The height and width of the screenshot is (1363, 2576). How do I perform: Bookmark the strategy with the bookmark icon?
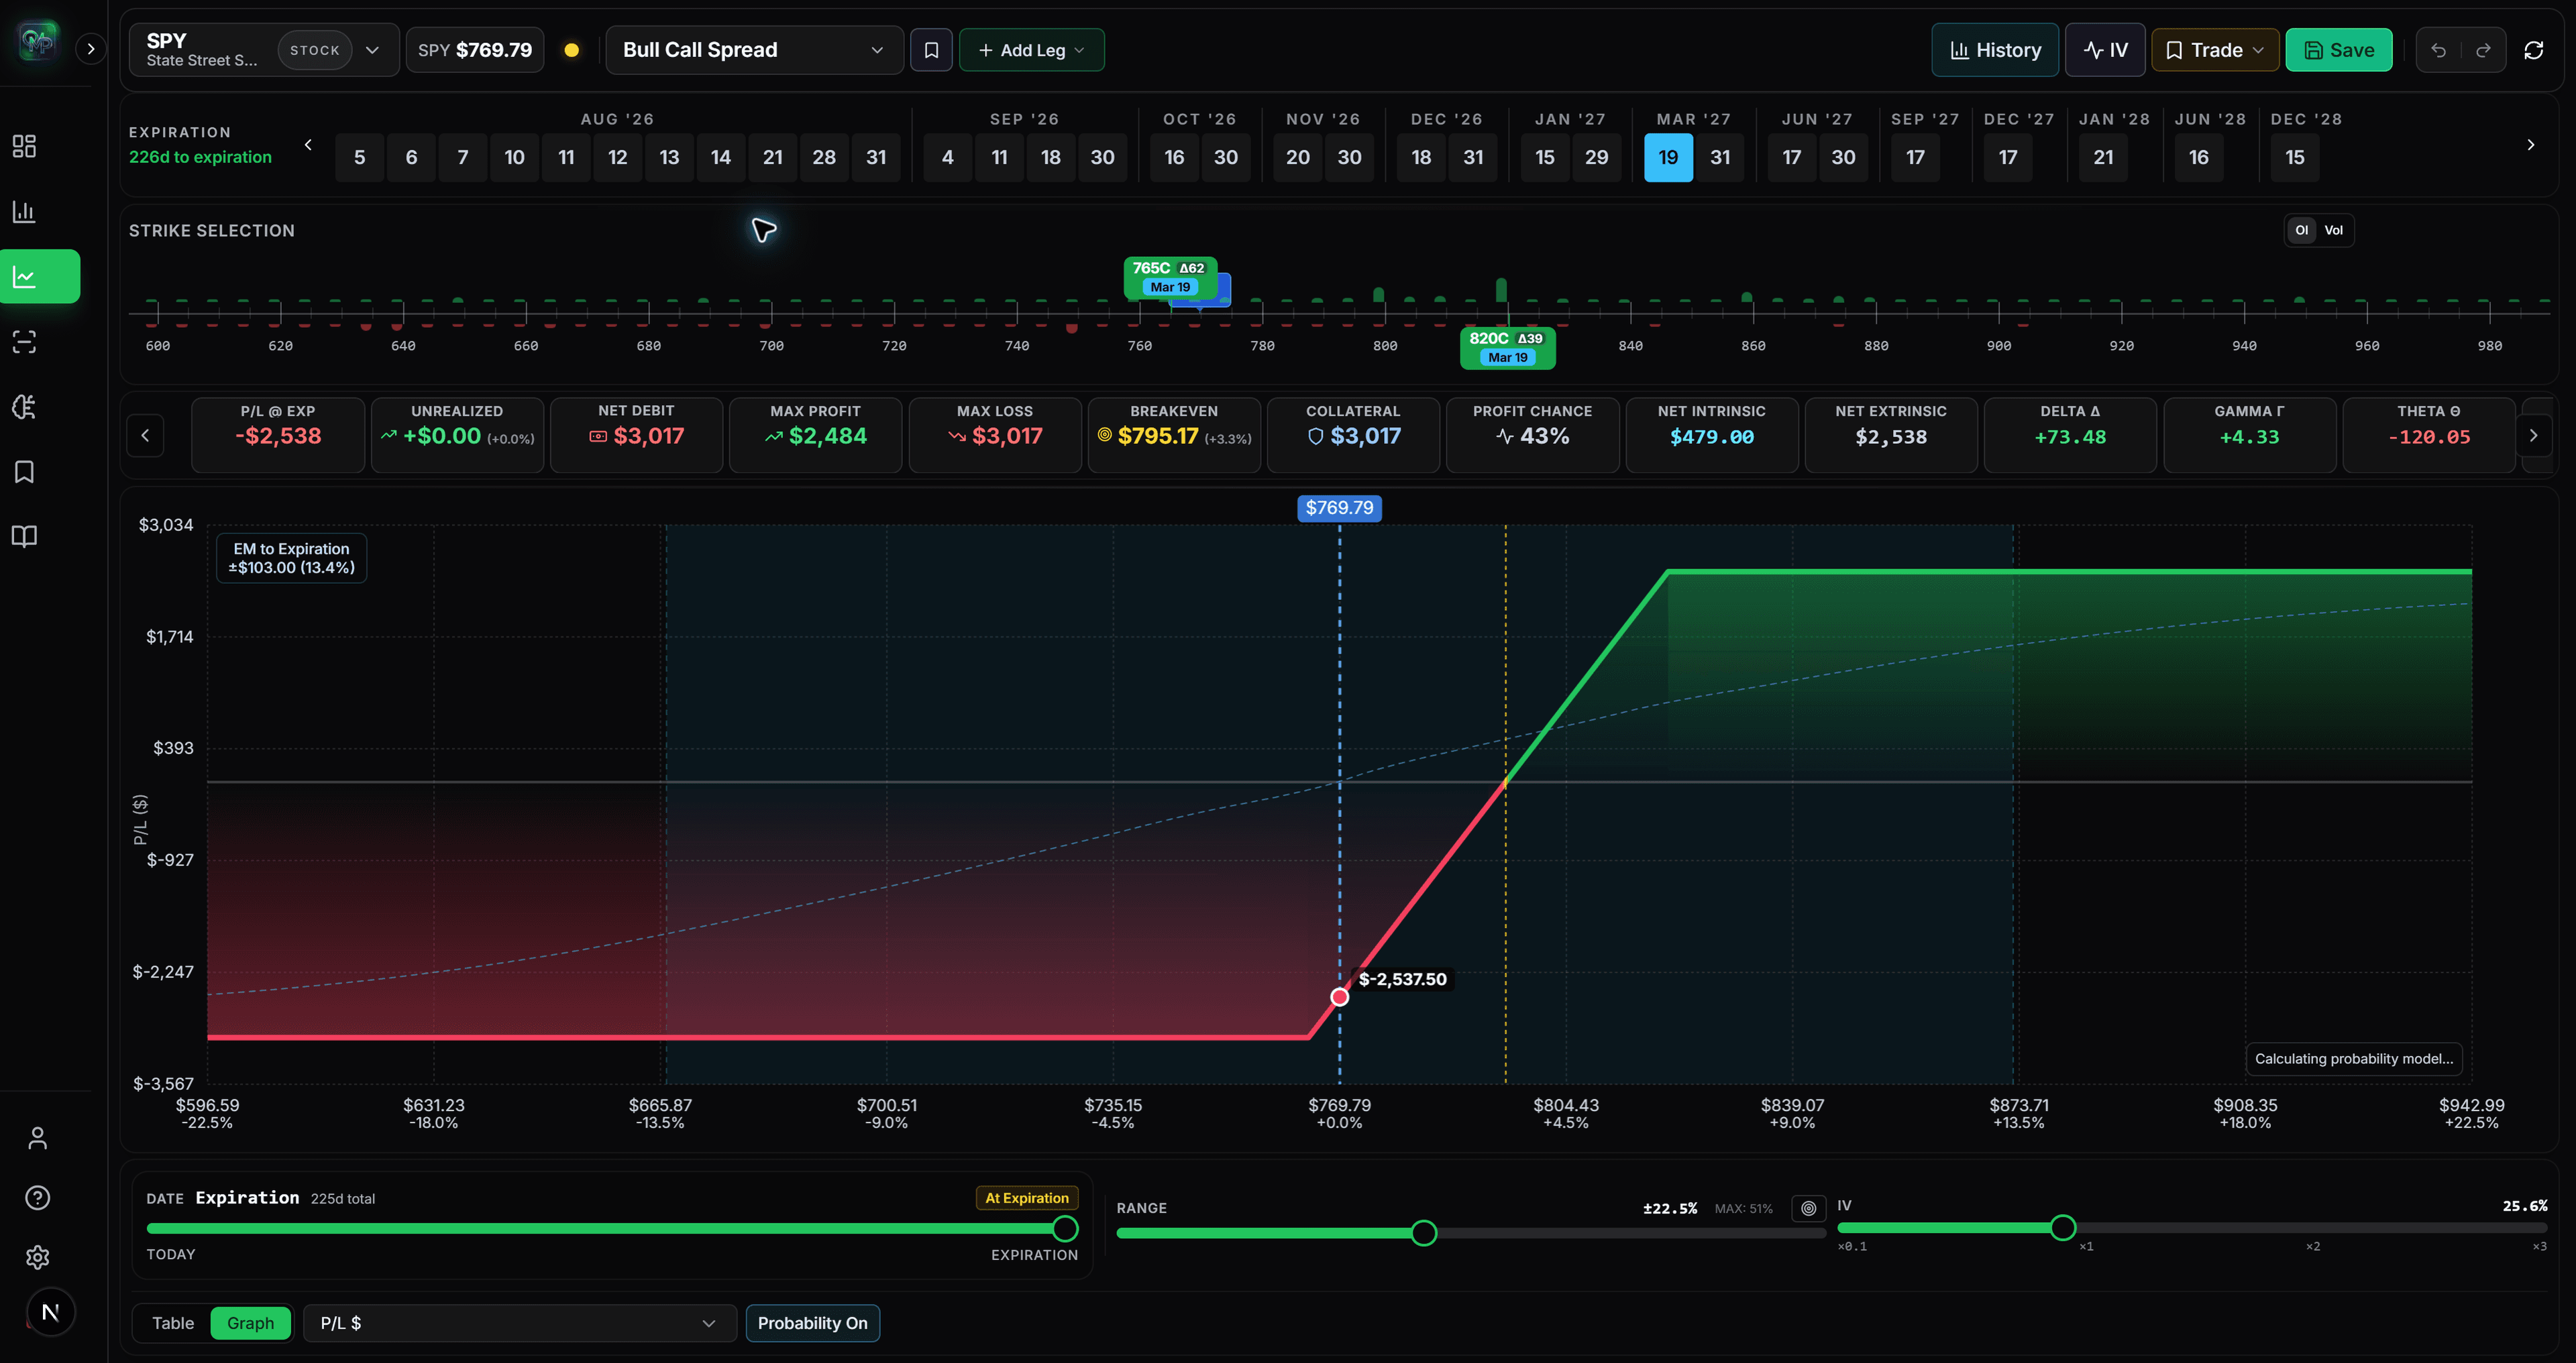tap(931, 50)
